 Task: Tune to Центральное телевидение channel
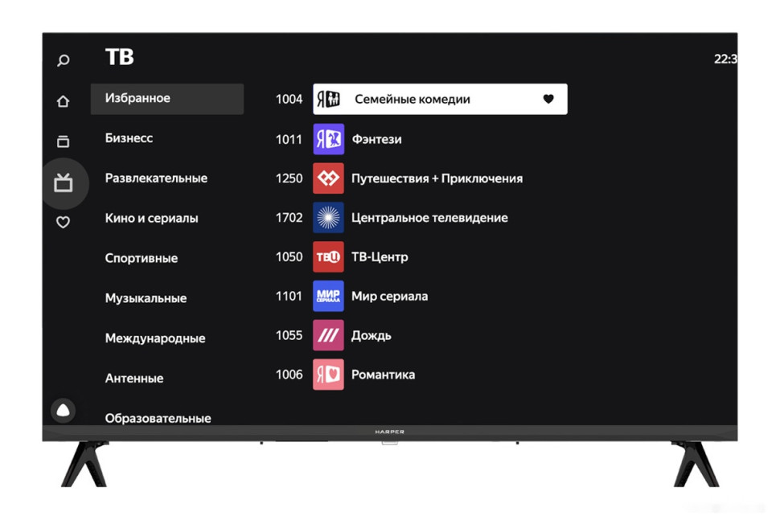tap(429, 218)
